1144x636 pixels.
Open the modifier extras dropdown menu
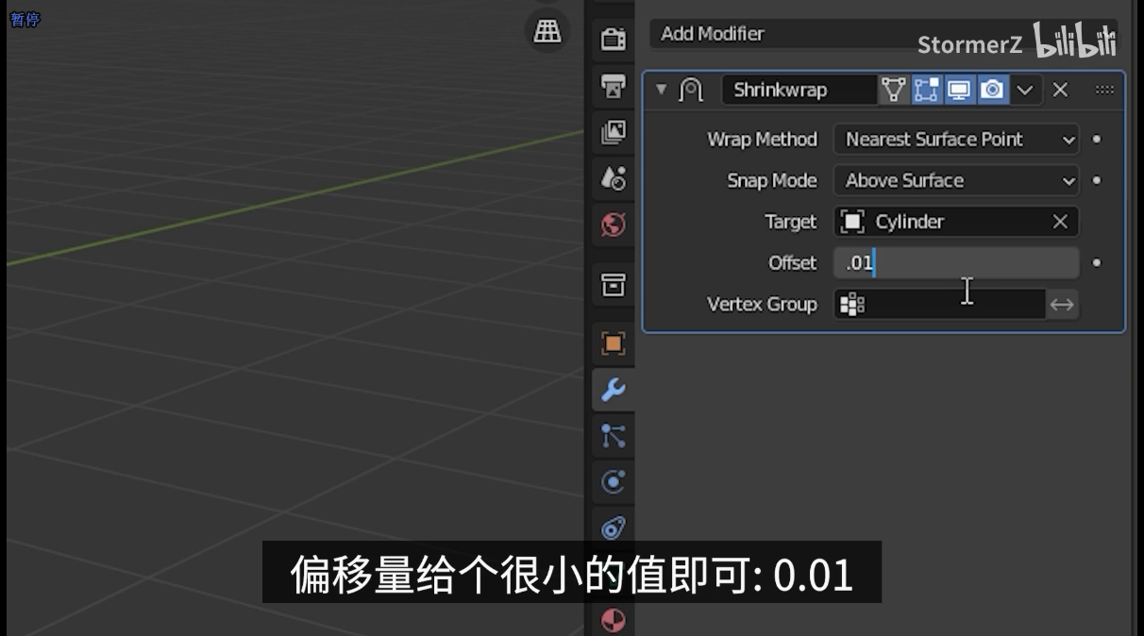tap(1025, 90)
